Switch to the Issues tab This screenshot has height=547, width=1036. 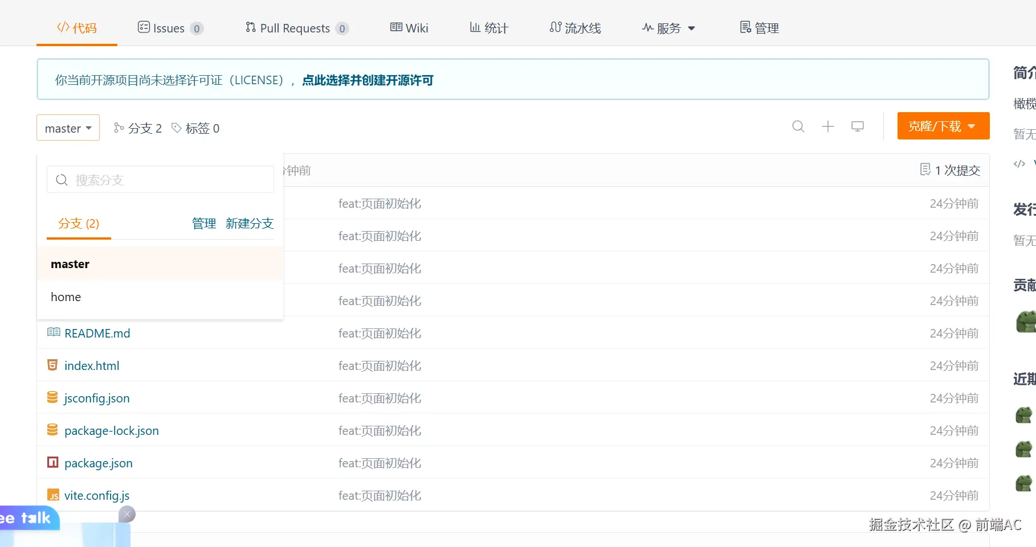pyautogui.click(x=169, y=28)
